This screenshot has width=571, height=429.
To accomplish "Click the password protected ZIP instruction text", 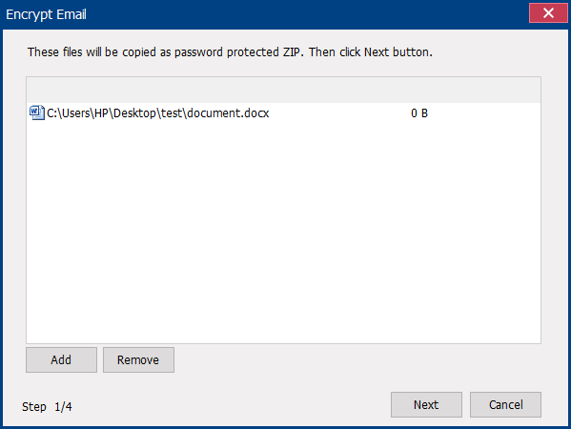I will coord(230,52).
